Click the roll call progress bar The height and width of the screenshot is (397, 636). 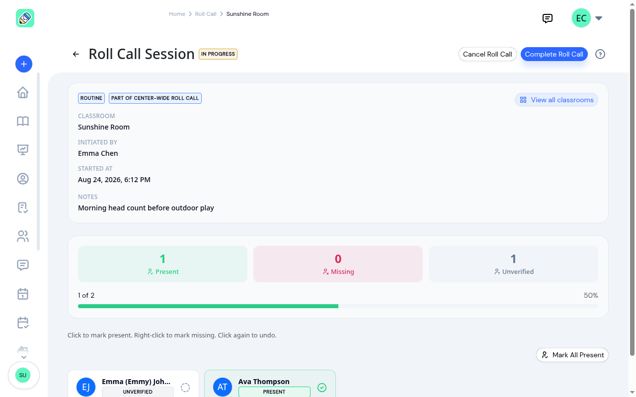[338, 306]
